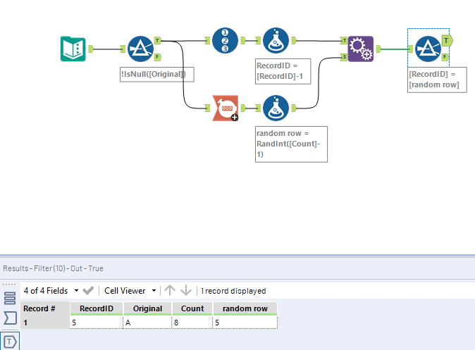Select the random row cell with value 5
Viewport: 475px width, 350px height.
point(245,323)
